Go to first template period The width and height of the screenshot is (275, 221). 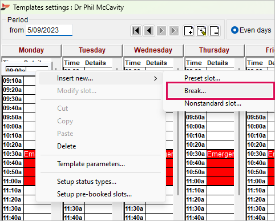point(136,30)
